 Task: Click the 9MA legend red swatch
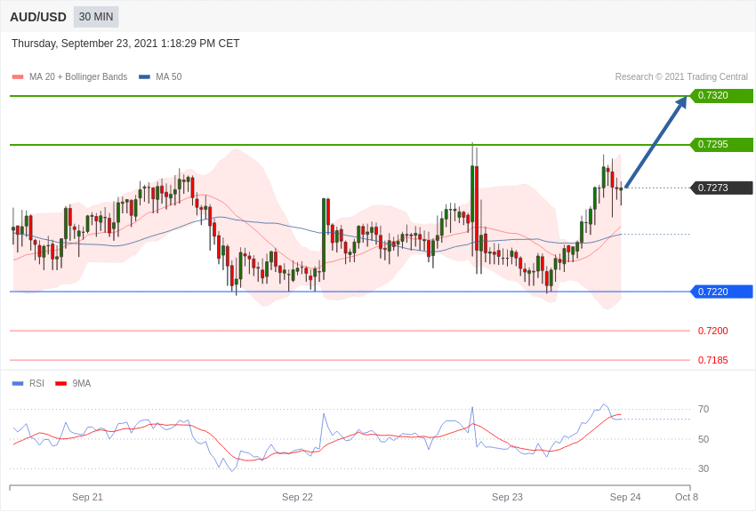pyautogui.click(x=61, y=383)
